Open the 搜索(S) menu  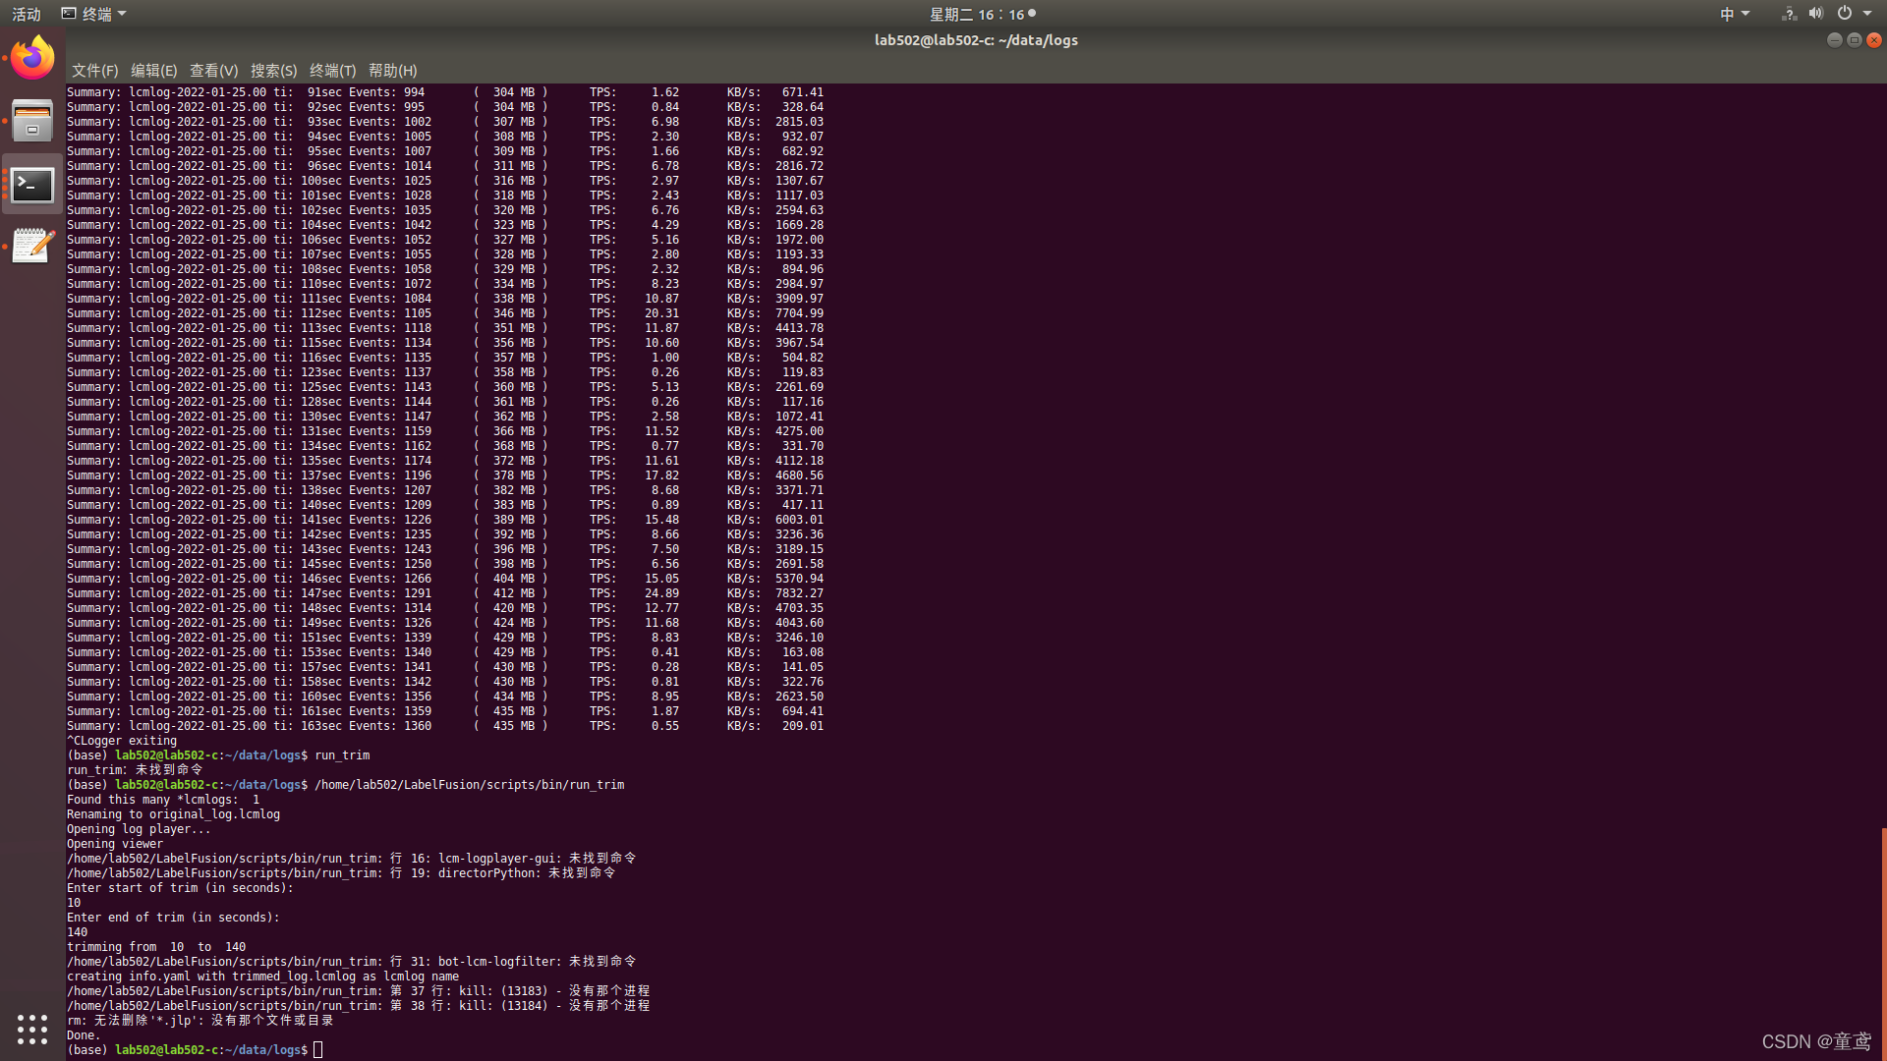pyautogui.click(x=273, y=71)
